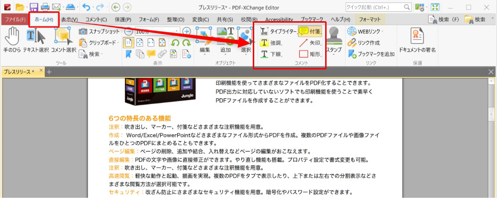This screenshot has width=497, height=198.
Task: Rotate view counterclockwise
Action: click(x=176, y=43)
